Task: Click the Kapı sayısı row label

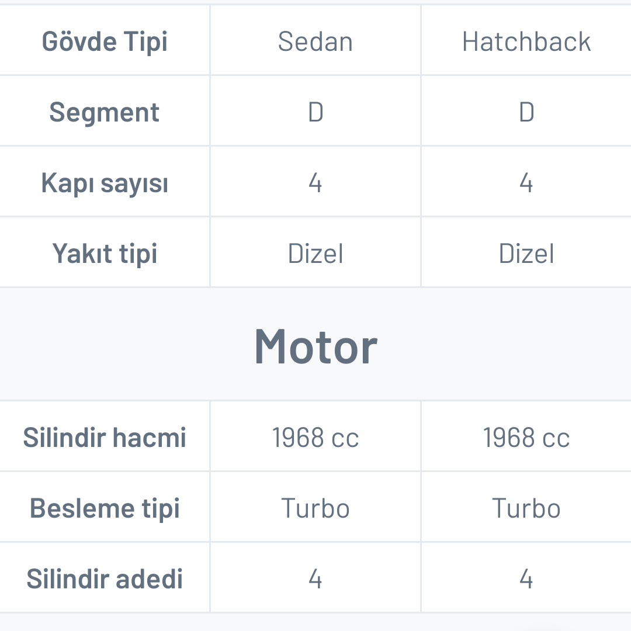Action: (x=105, y=183)
